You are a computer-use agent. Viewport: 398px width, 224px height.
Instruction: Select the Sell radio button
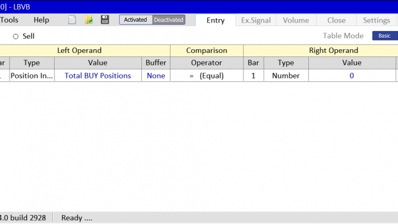click(15, 36)
